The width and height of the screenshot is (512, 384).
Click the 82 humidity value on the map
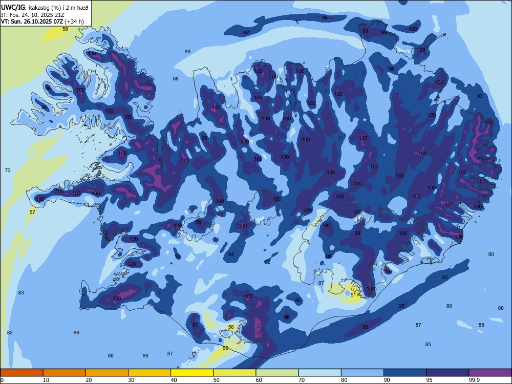pos(10,332)
